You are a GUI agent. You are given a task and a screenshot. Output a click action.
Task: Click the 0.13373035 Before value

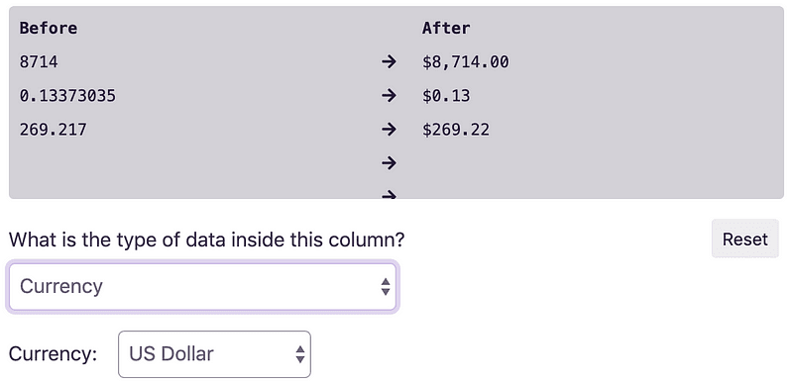tap(67, 95)
